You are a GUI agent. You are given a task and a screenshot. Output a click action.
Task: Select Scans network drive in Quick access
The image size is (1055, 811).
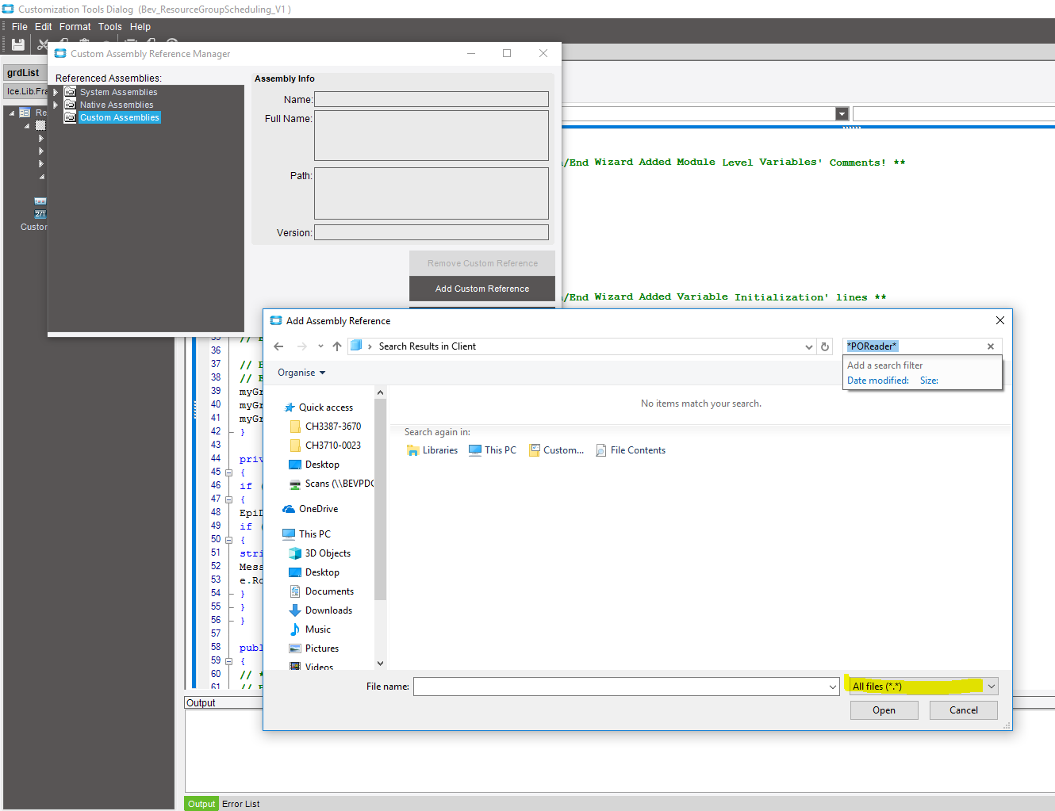[332, 484]
